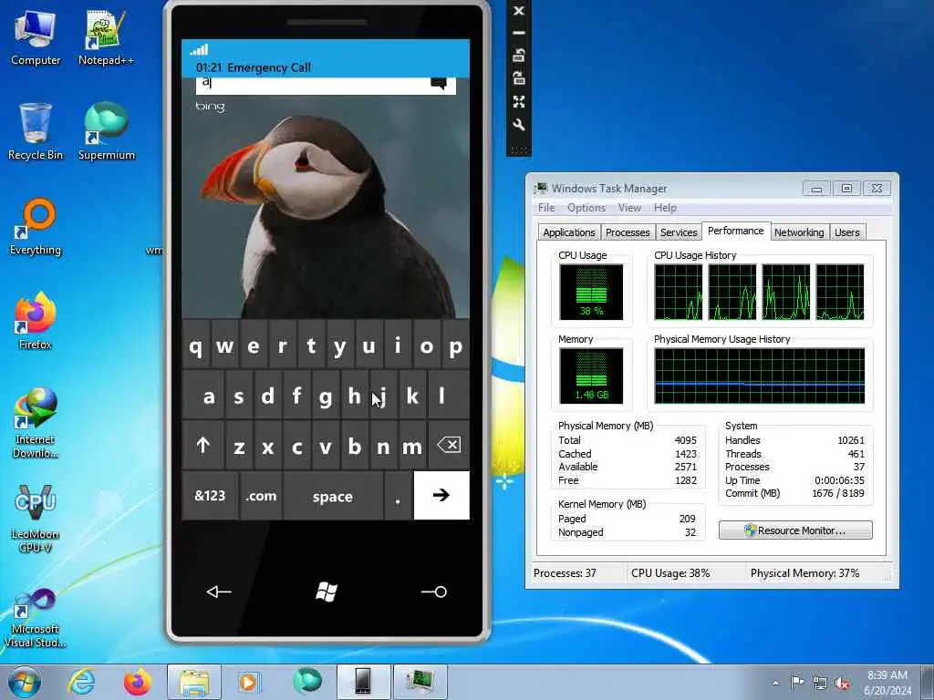This screenshot has height=700, width=934.
Task: Switch to Networking tab
Action: tap(799, 232)
